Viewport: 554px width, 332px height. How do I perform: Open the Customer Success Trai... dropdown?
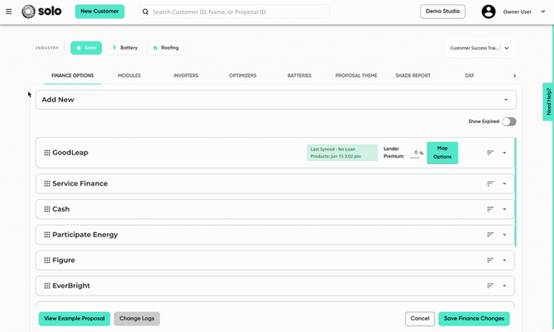(x=480, y=48)
